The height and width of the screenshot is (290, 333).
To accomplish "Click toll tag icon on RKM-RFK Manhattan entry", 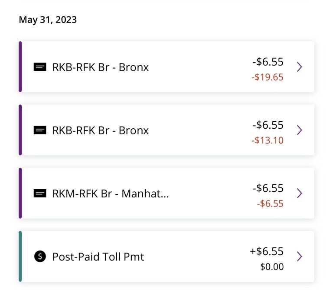I will point(40,193).
